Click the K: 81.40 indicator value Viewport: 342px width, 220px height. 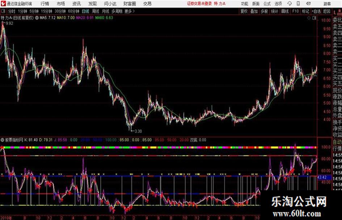click(x=31, y=140)
